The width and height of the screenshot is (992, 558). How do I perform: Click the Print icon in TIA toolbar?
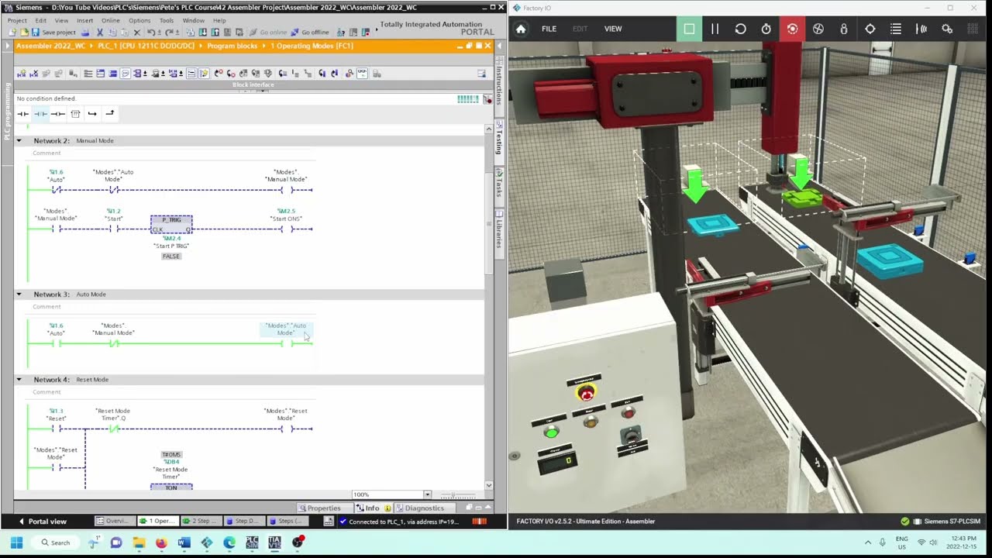pos(85,33)
